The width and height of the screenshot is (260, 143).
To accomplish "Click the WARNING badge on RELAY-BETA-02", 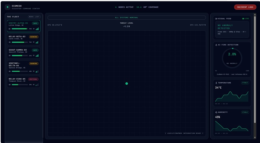I will click(x=34, y=37).
